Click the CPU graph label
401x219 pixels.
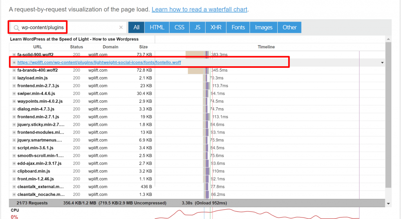[x=15, y=210]
